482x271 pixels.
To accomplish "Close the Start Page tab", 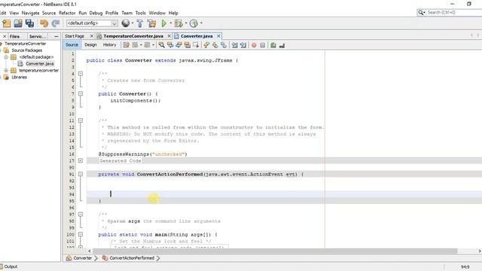I will pyautogui.click(x=91, y=36).
